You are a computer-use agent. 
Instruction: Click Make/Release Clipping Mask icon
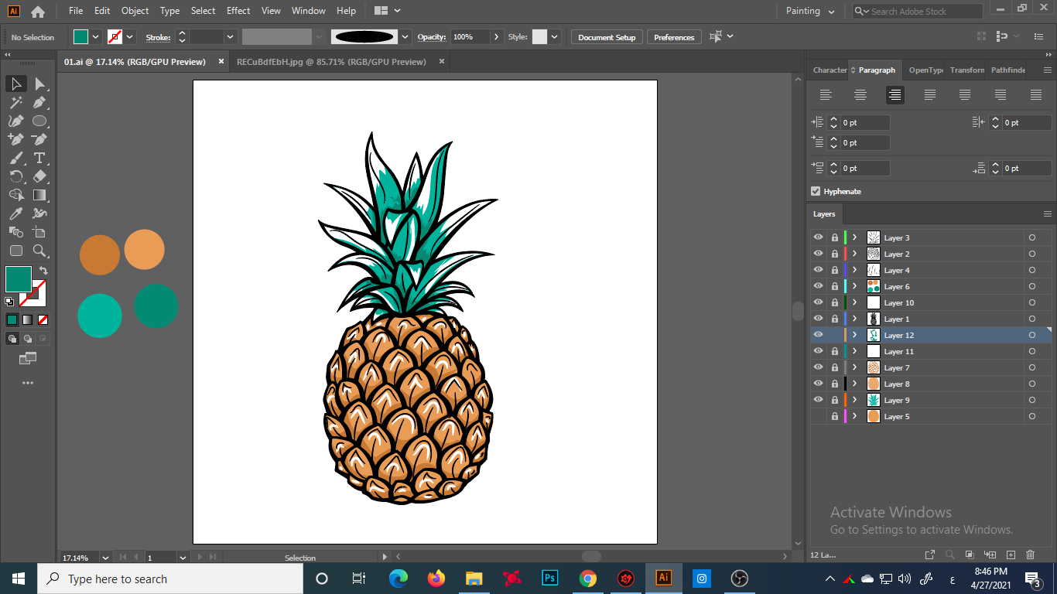coord(970,555)
